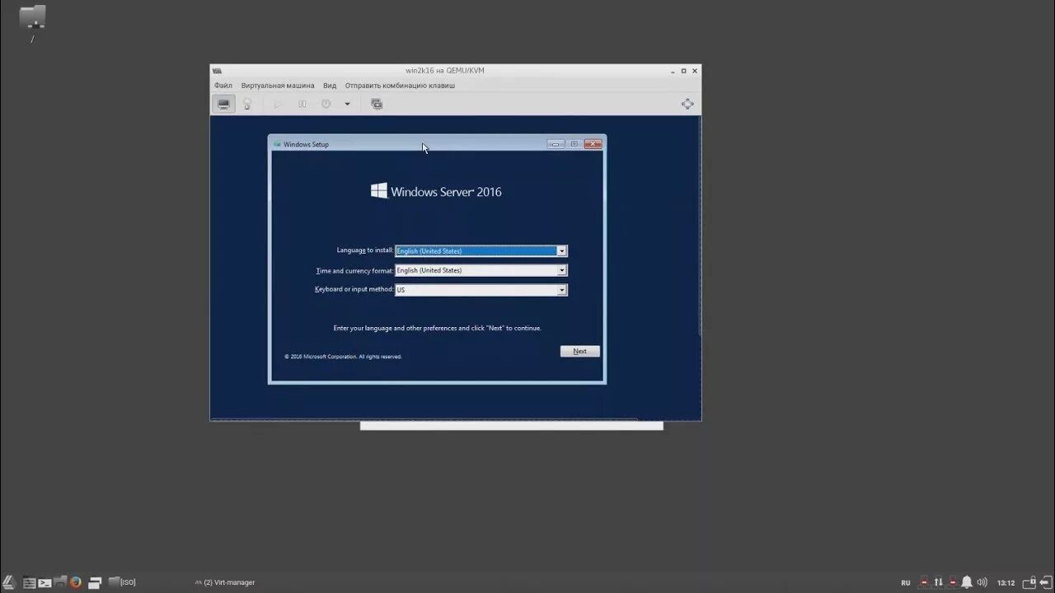
Task: Maximize the Windows Setup dialog
Action: (x=574, y=144)
